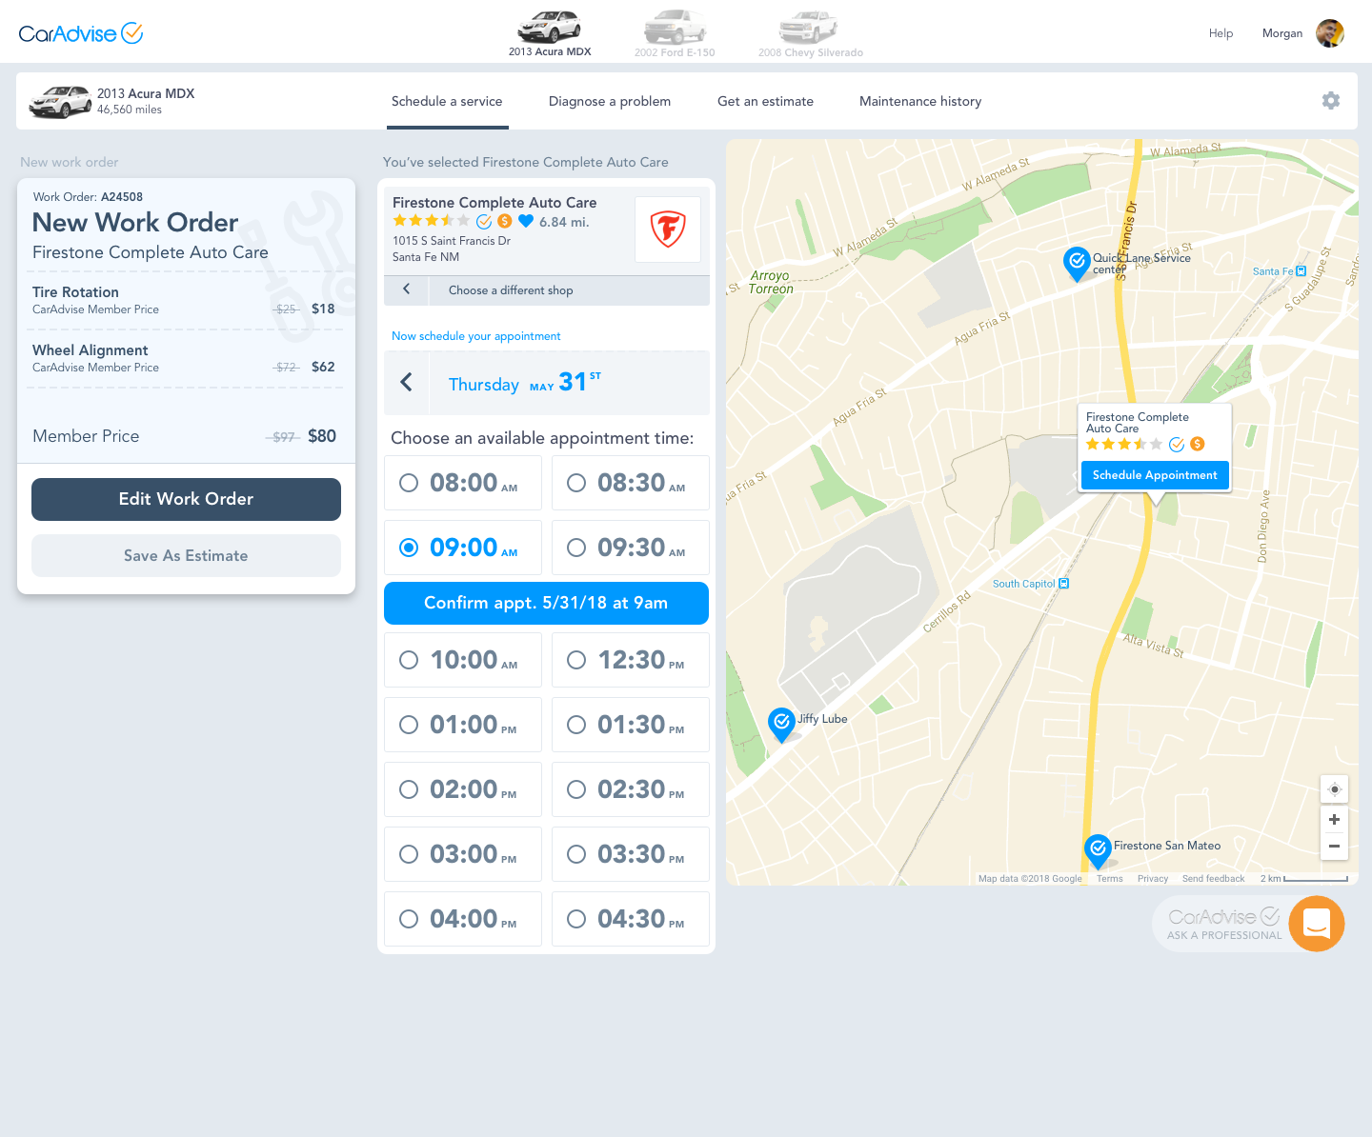Image resolution: width=1372 pixels, height=1137 pixels.
Task: Switch to Schedule a service tab
Action: [447, 101]
